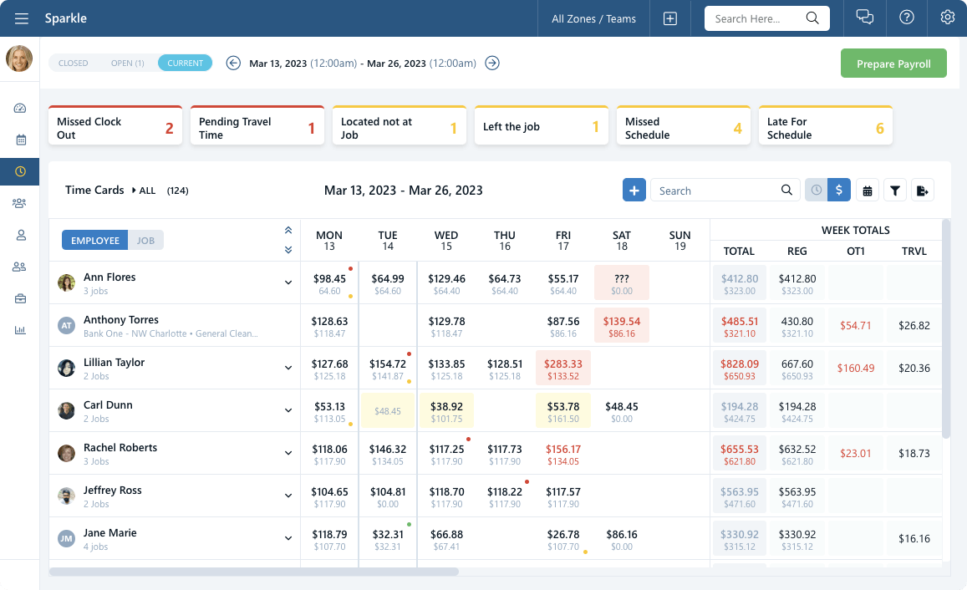Open the All Zones / Teams dropdown

593,18
